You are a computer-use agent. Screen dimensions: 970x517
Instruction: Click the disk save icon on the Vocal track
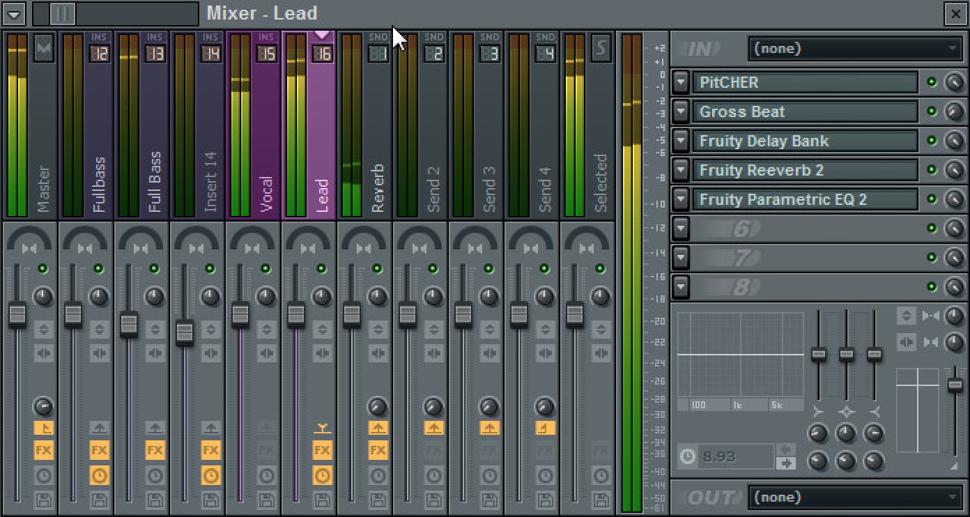tap(266, 500)
